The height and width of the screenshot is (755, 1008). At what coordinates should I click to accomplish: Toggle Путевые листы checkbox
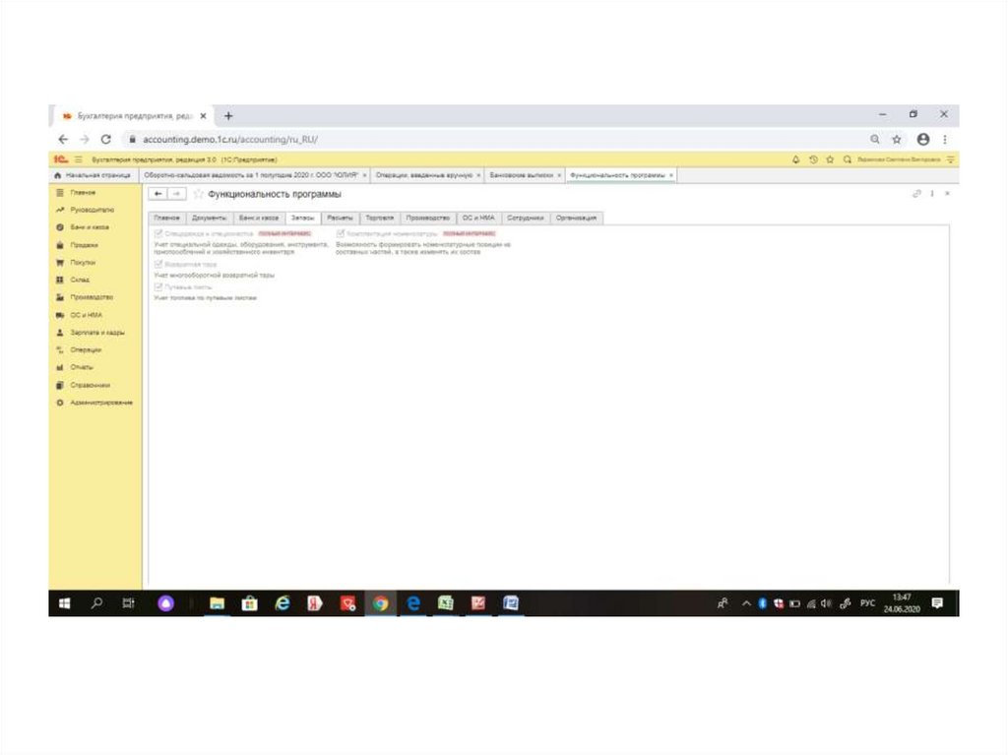coord(158,286)
